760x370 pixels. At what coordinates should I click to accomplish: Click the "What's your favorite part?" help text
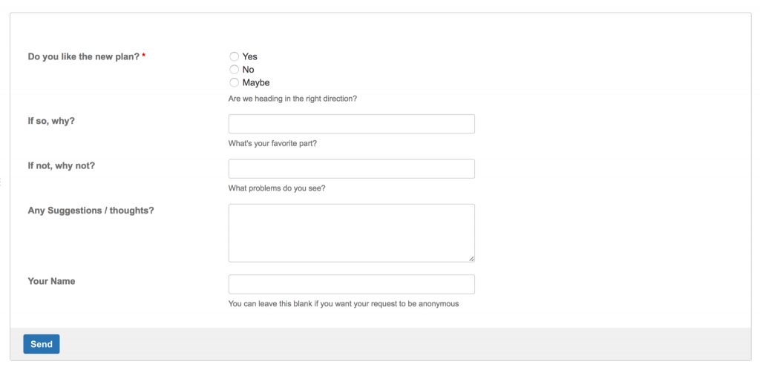(272, 143)
